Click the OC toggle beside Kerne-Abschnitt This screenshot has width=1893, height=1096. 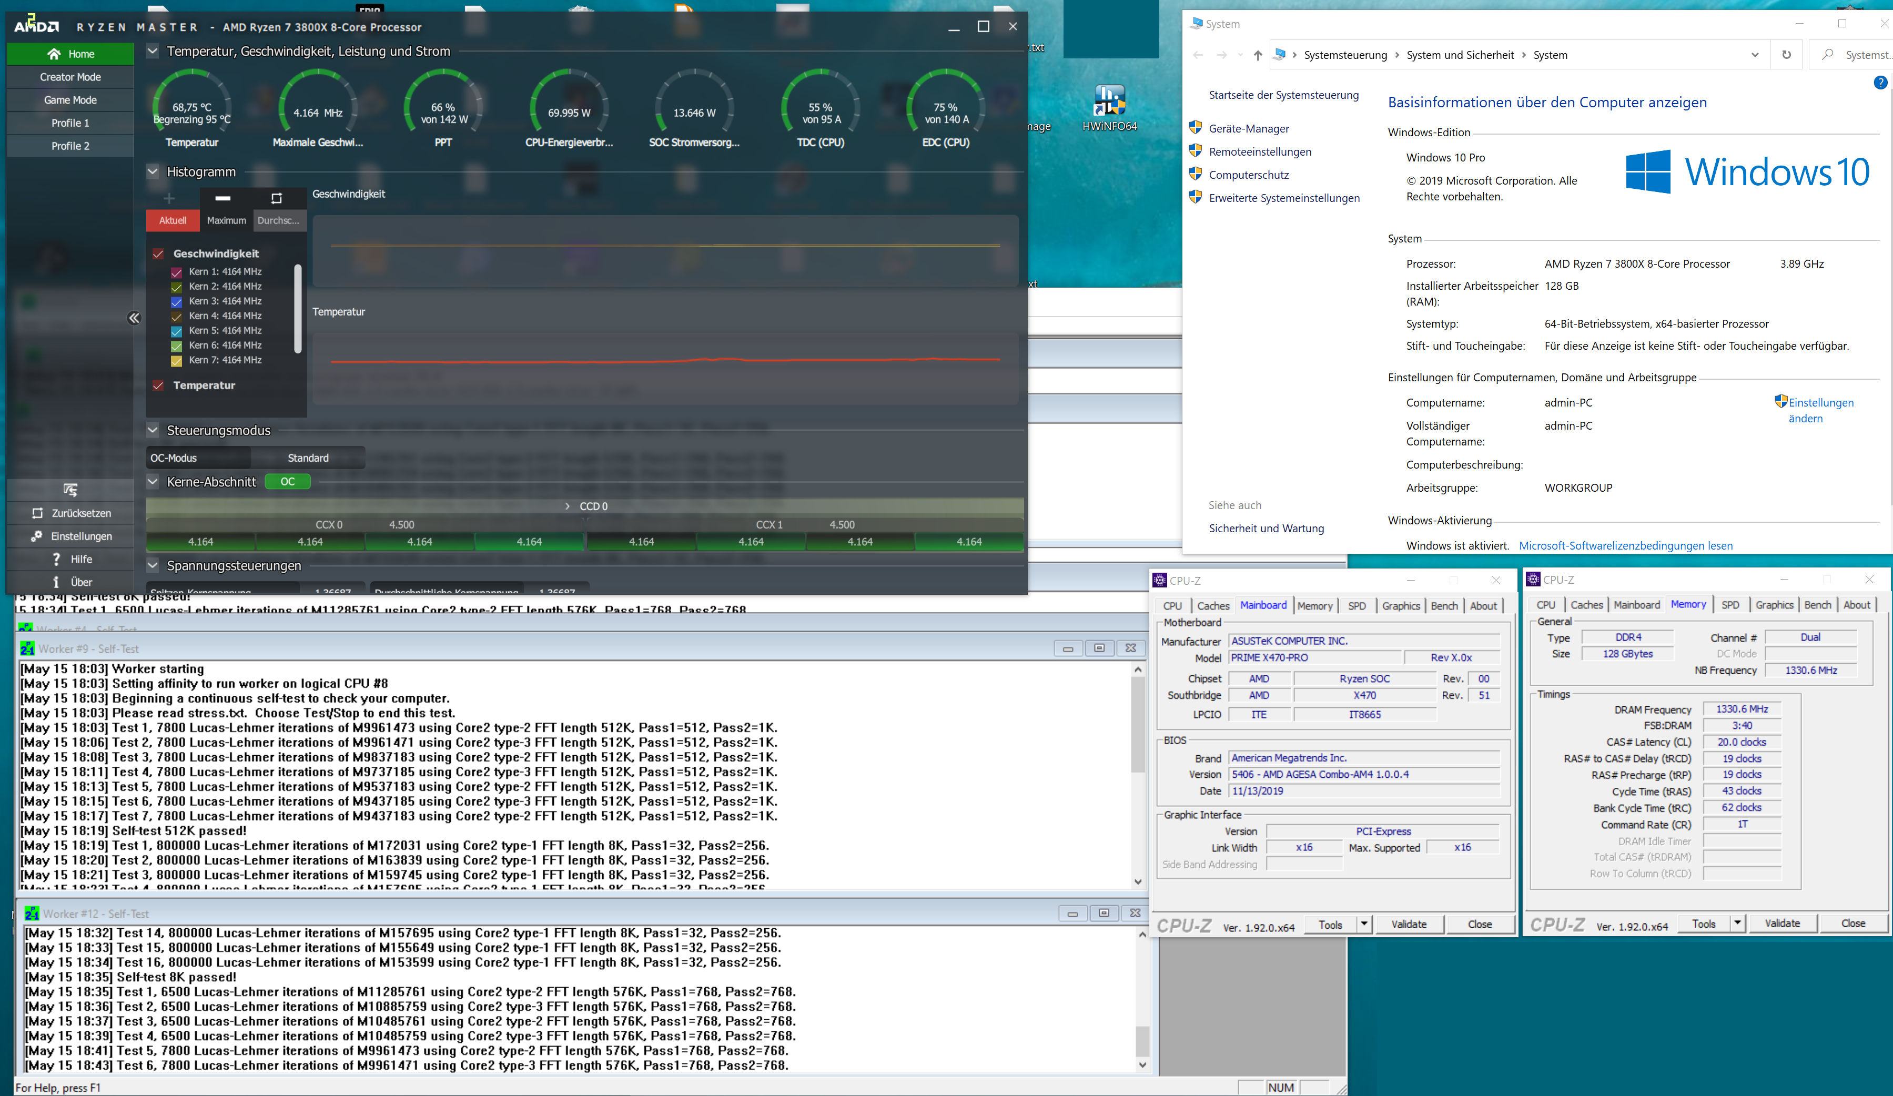coord(288,482)
